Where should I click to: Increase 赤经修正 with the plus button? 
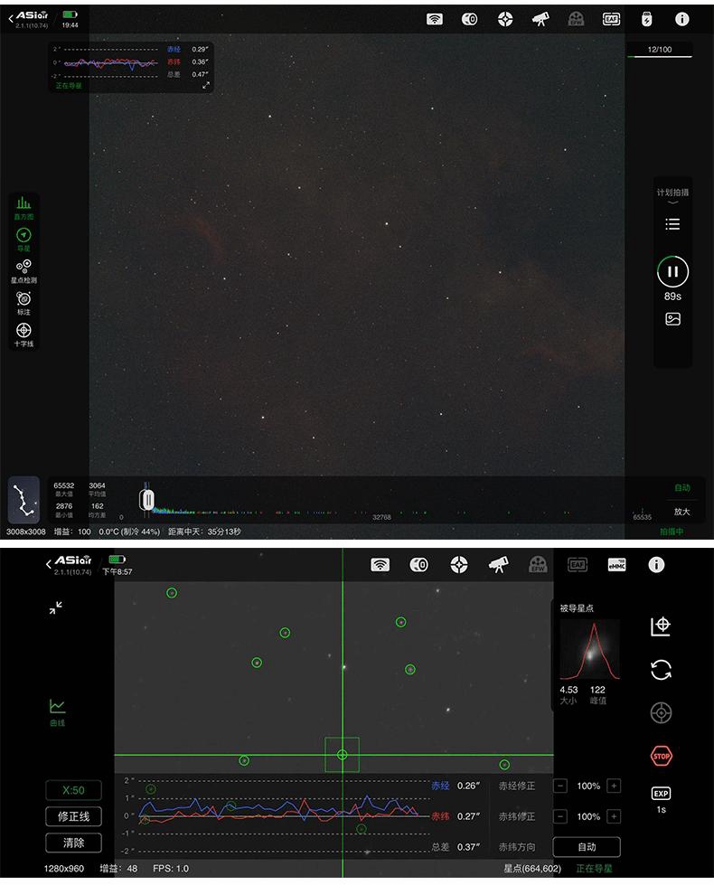point(615,786)
